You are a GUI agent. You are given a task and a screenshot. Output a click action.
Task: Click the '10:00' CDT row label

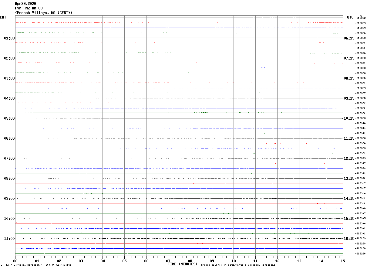(x=9, y=219)
